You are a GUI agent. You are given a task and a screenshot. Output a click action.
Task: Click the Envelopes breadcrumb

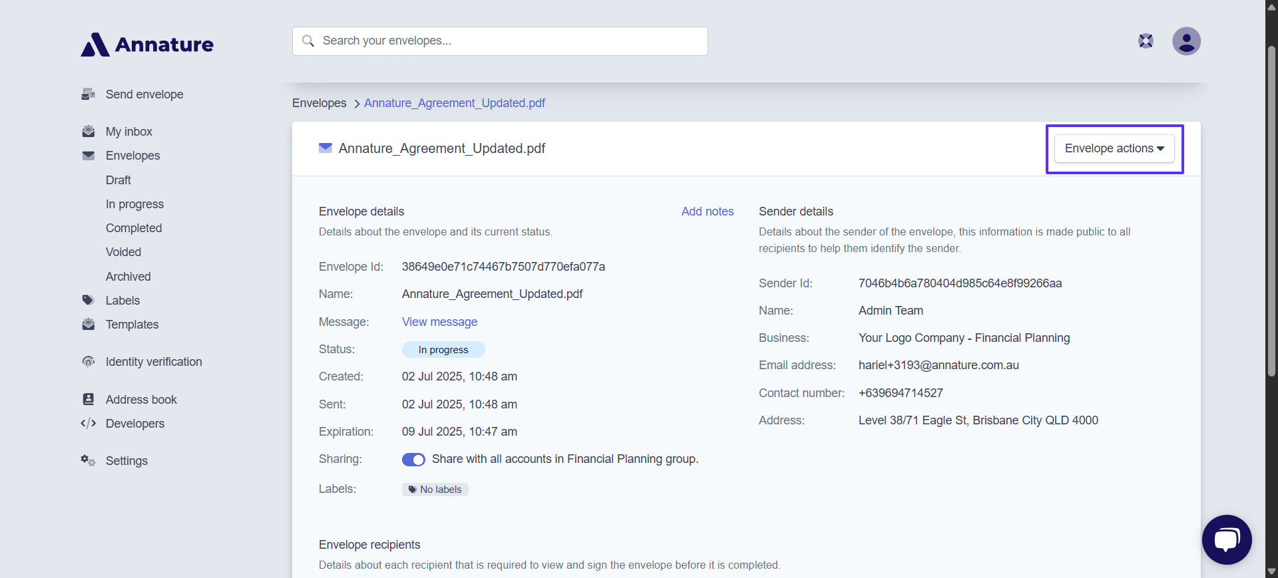(319, 103)
